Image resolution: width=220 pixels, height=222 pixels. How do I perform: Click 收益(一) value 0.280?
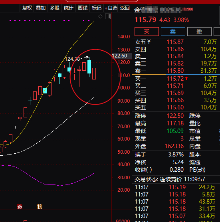point(177,170)
